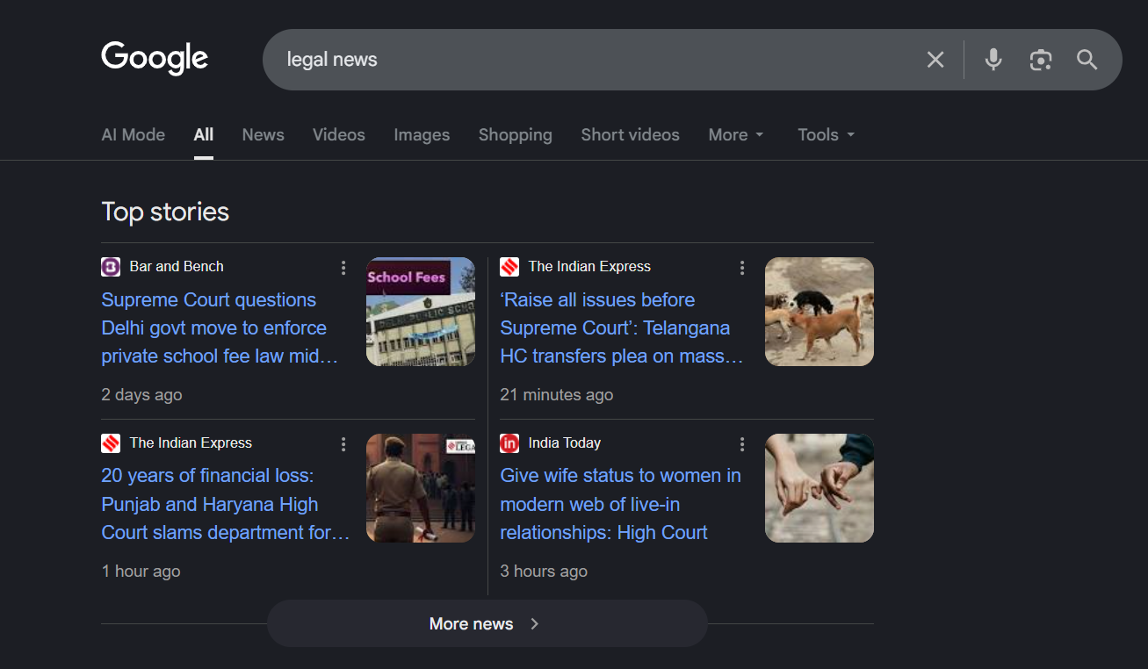
Task: Clear the search query with the X icon
Action: click(x=935, y=60)
